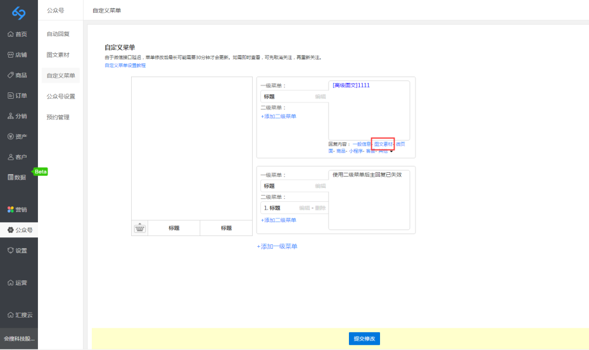The image size is (589, 350).
Task: Go to 首页 home in the sidebar
Action: [x=18, y=34]
